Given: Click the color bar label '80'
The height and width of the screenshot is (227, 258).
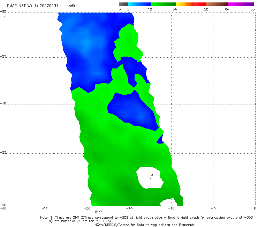Looking at the screenshot, I should click(252, 9).
